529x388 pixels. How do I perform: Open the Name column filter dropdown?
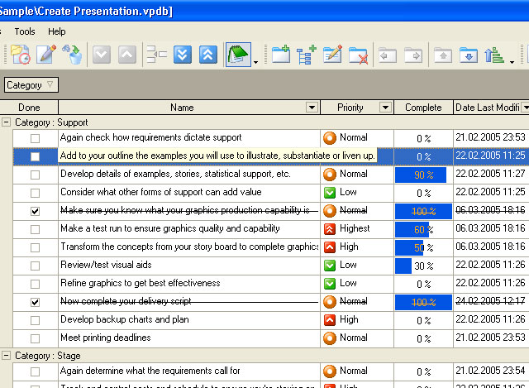pyautogui.click(x=312, y=108)
